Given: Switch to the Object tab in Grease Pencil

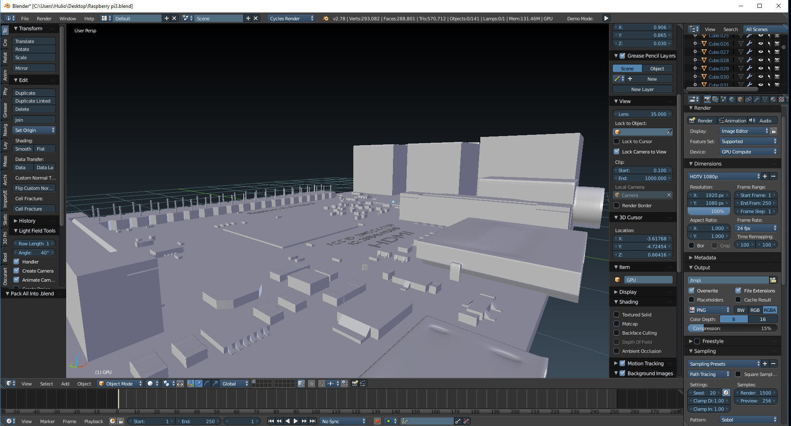Looking at the screenshot, I should [x=657, y=68].
